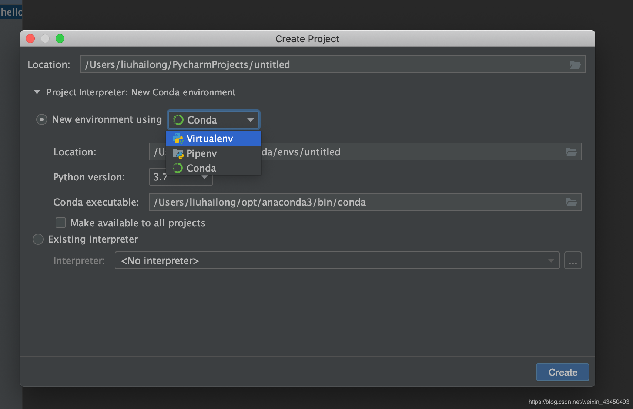The image size is (633, 409).
Task: Open the Python version dropdown
Action: (x=181, y=177)
